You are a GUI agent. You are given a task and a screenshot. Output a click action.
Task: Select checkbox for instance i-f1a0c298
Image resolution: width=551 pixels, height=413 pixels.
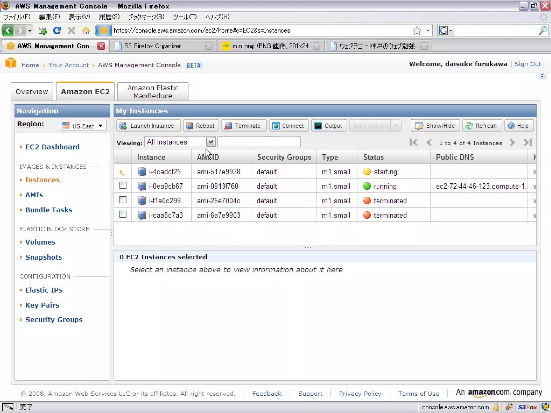click(123, 200)
